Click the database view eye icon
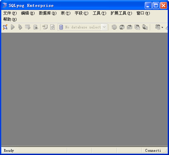Screen dimensions: 169x155 (35, 27)
